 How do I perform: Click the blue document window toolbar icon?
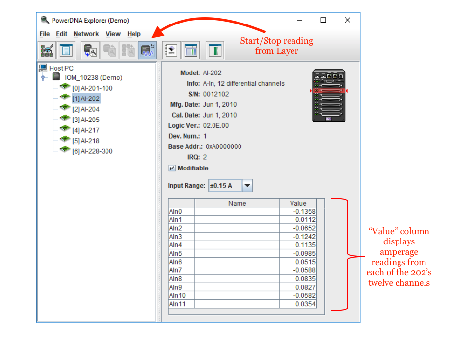(x=66, y=50)
